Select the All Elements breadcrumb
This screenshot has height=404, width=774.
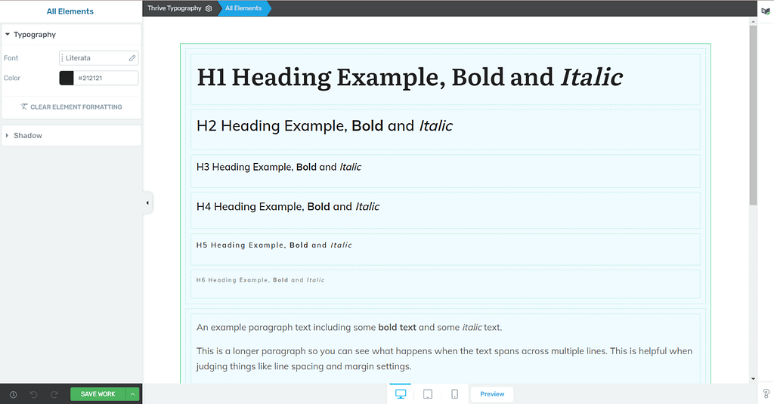click(x=243, y=8)
